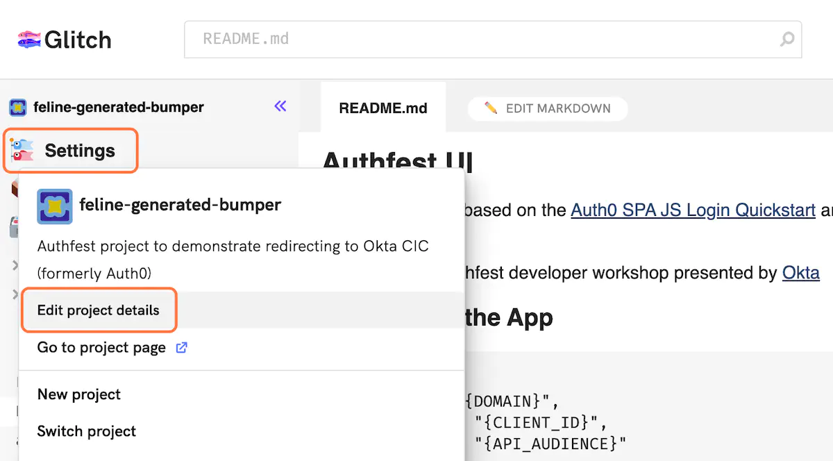Collapse the sidebar with double chevron

(280, 106)
